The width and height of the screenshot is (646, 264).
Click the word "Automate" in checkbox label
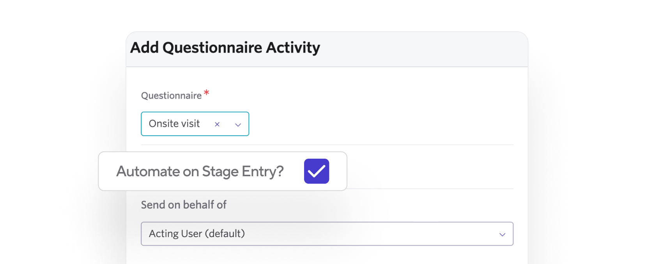pyautogui.click(x=148, y=172)
